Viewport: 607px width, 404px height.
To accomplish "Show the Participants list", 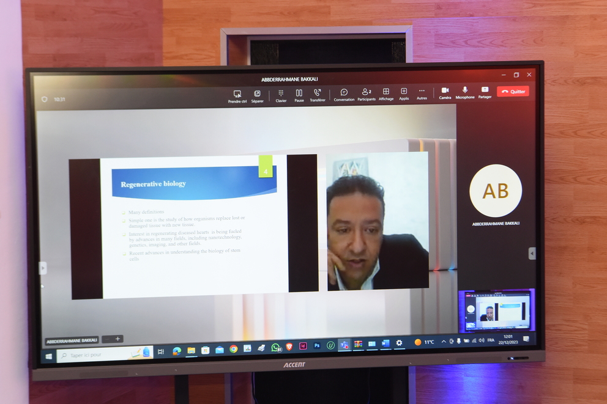I will 367,92.
